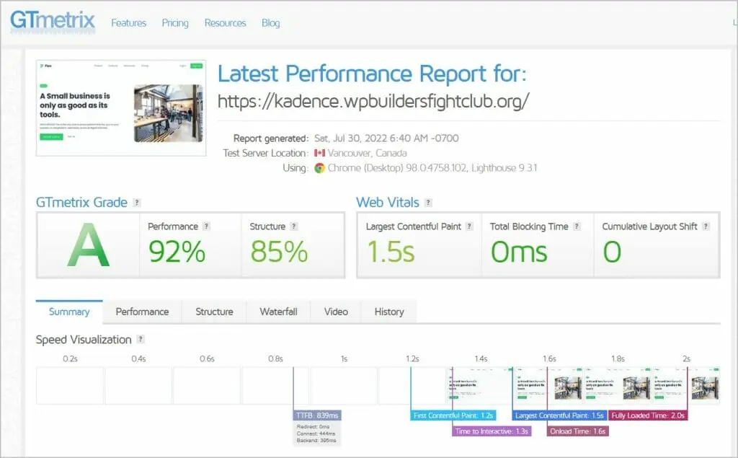Image resolution: width=738 pixels, height=458 pixels.
Task: Click the Speed Visualization heading
Action: point(84,340)
